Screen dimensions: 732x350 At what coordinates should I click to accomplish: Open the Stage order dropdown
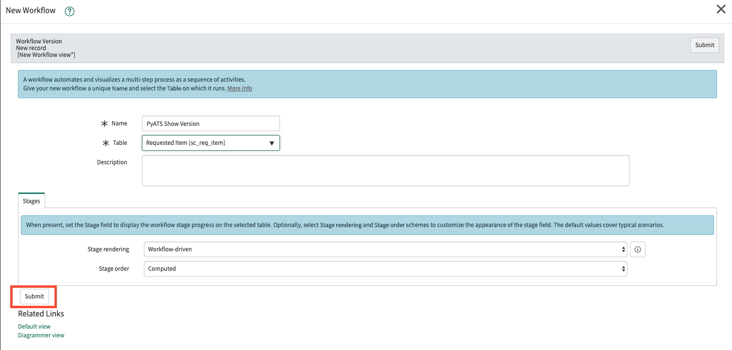[385, 269]
